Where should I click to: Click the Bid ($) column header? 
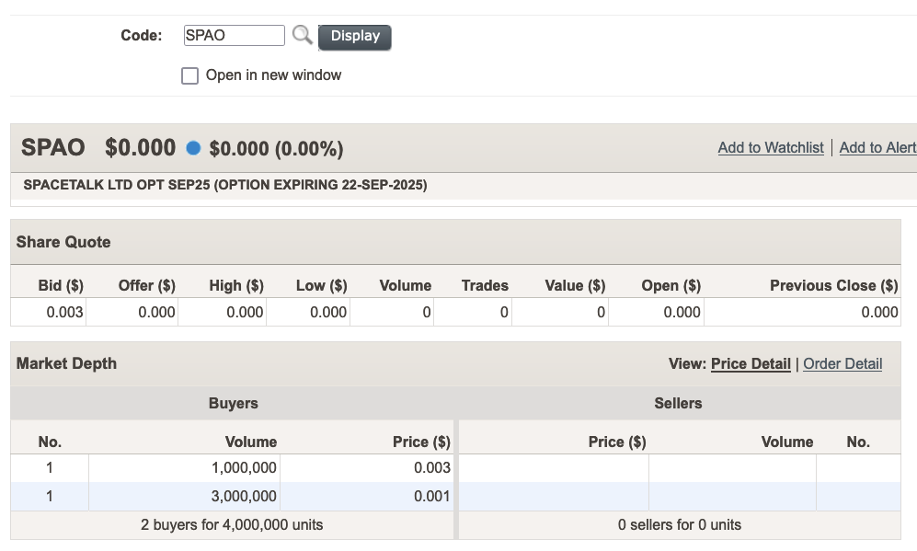click(x=61, y=285)
